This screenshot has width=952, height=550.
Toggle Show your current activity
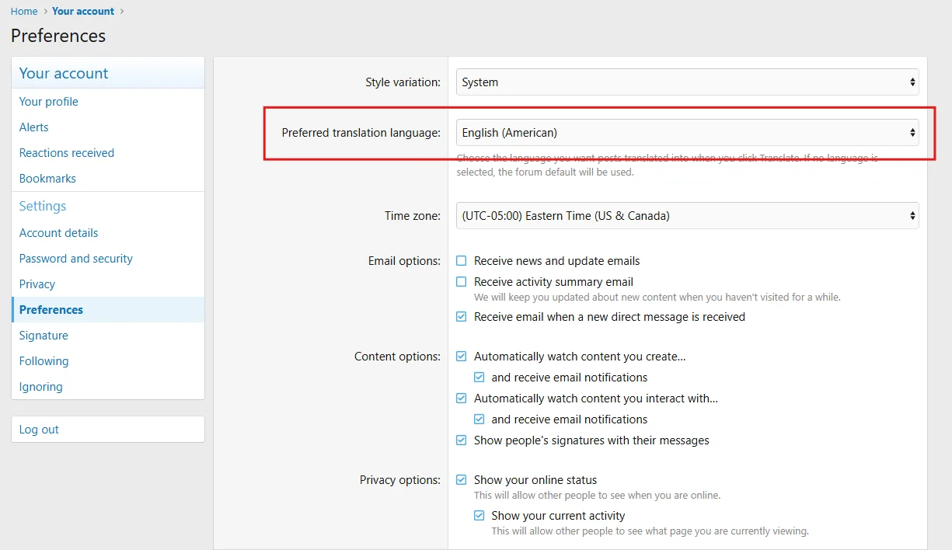(x=479, y=516)
